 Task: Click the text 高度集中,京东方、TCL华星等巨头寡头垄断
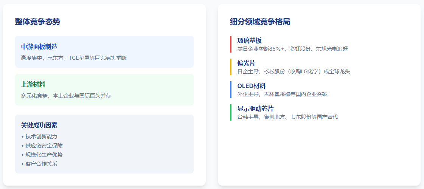tap(74, 58)
